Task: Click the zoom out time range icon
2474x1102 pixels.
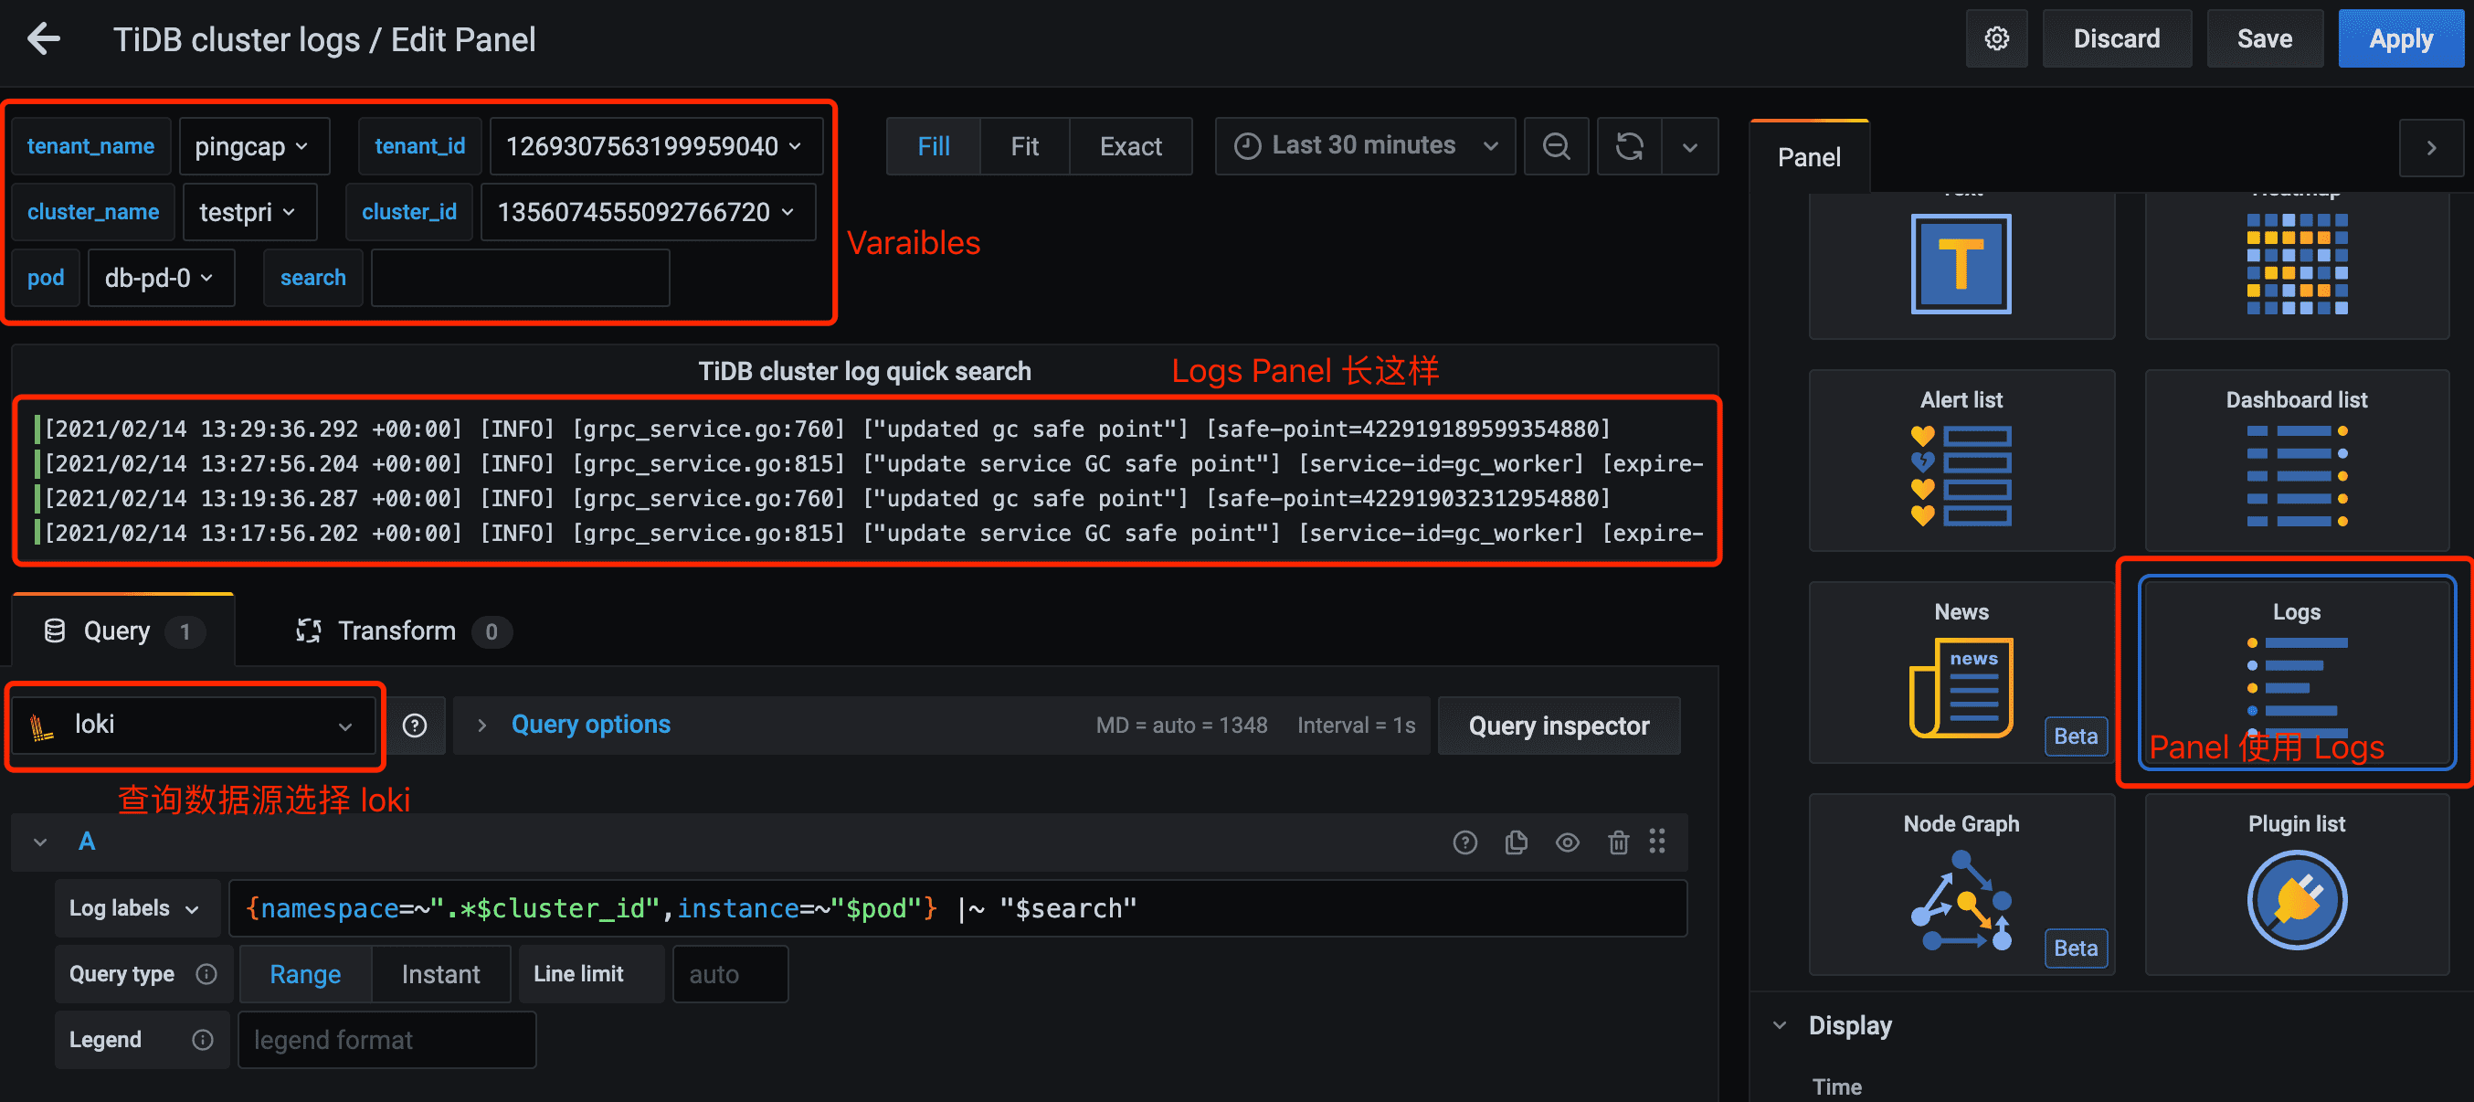Action: (x=1556, y=146)
